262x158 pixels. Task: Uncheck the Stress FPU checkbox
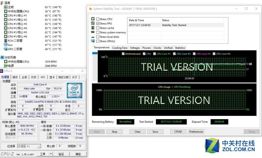point(98,24)
